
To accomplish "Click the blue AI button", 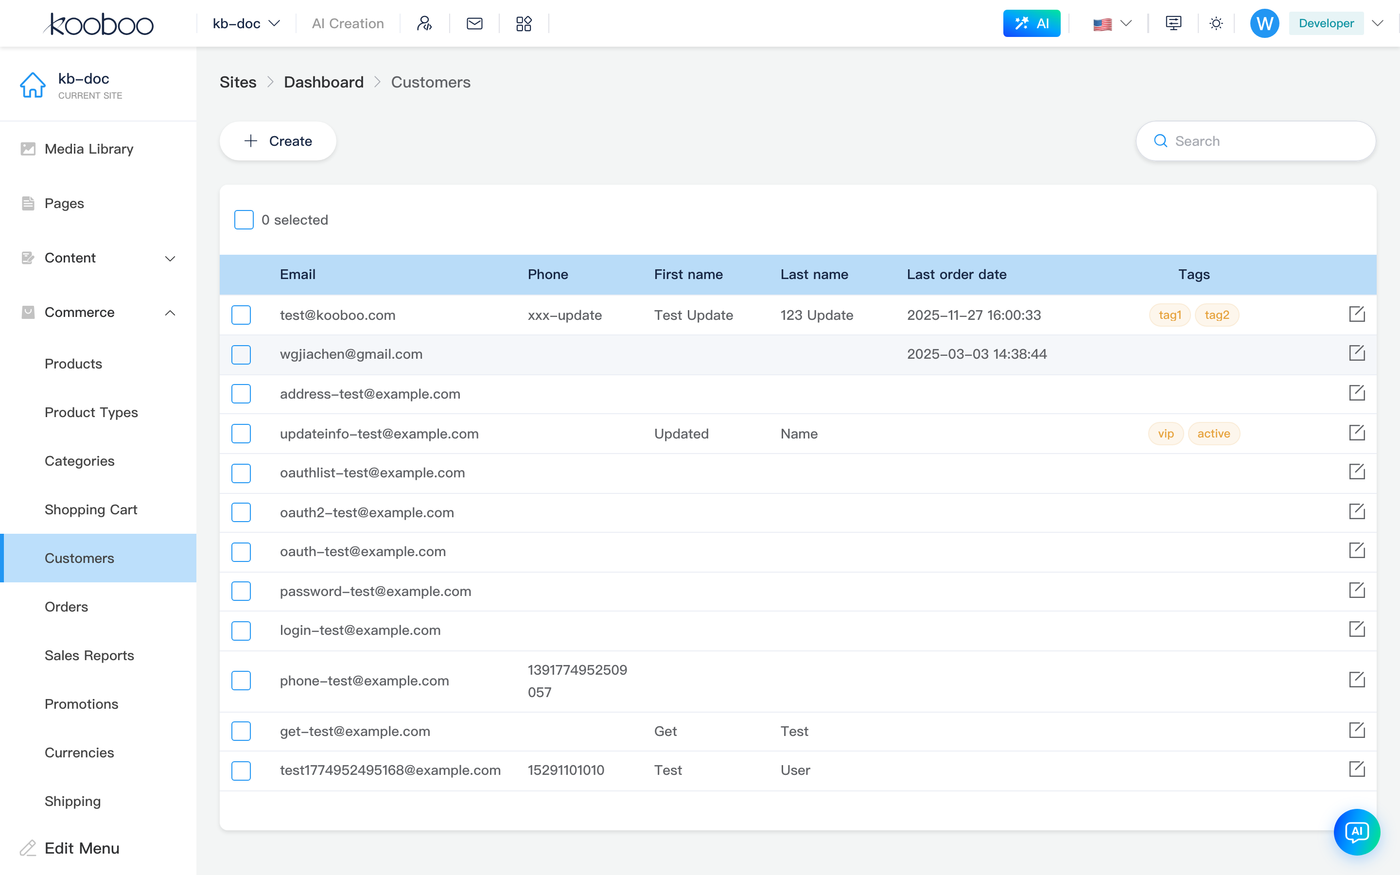I will (1032, 23).
